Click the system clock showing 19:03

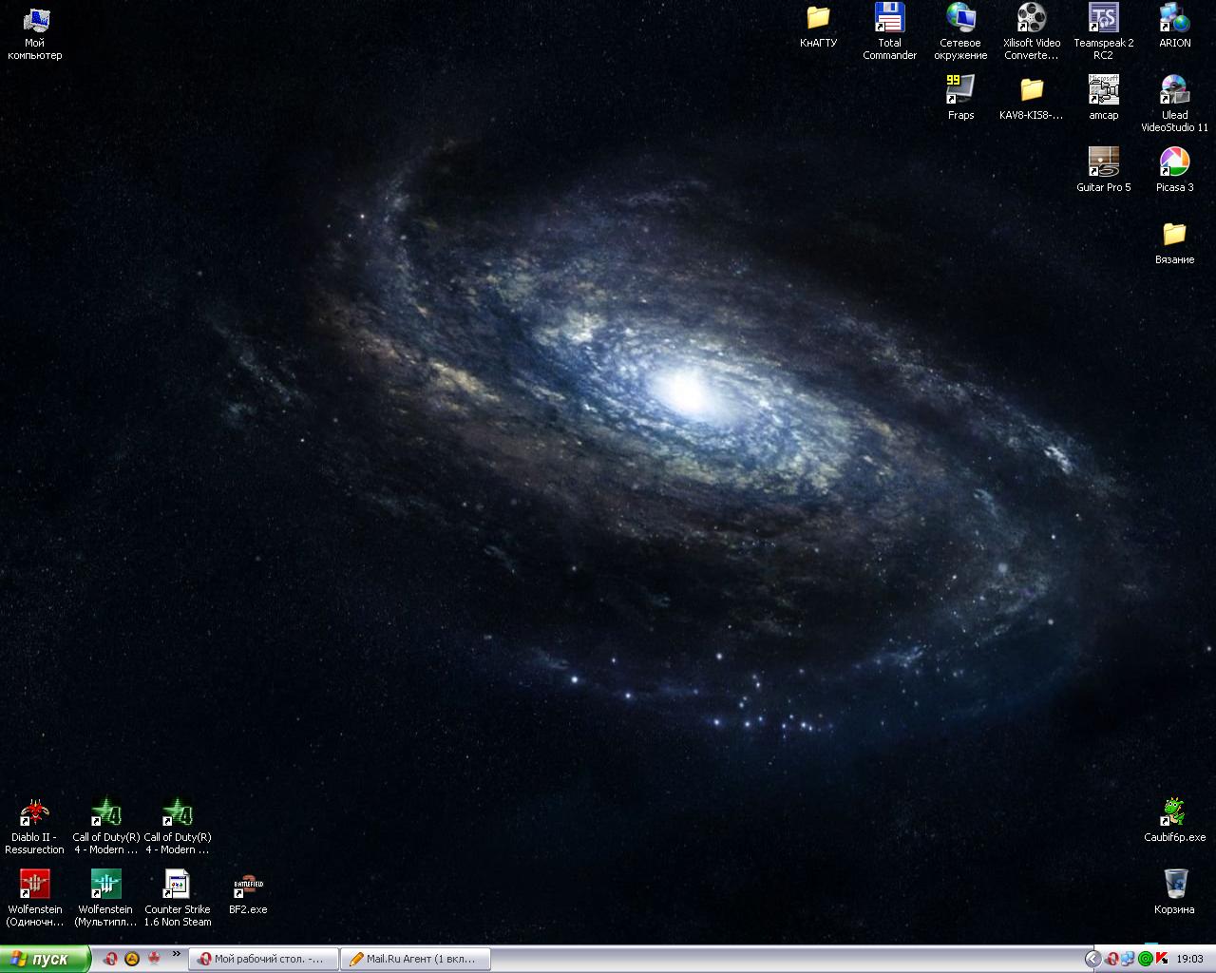[x=1189, y=959]
